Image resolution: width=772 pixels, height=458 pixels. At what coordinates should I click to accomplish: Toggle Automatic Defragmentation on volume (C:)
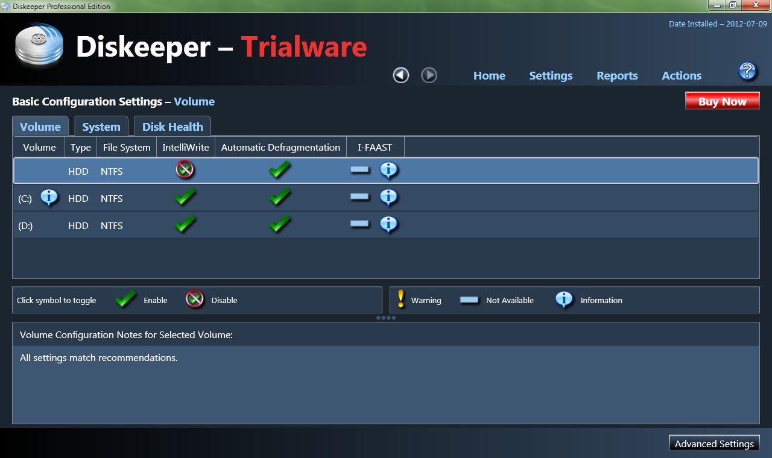point(279,197)
